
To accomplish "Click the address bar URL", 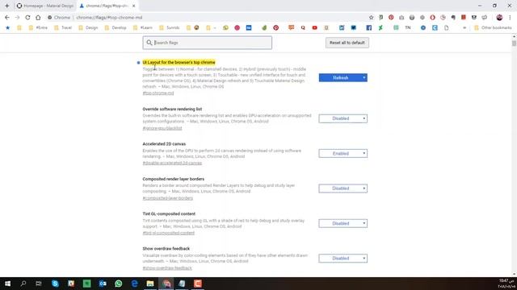I will pyautogui.click(x=109, y=18).
